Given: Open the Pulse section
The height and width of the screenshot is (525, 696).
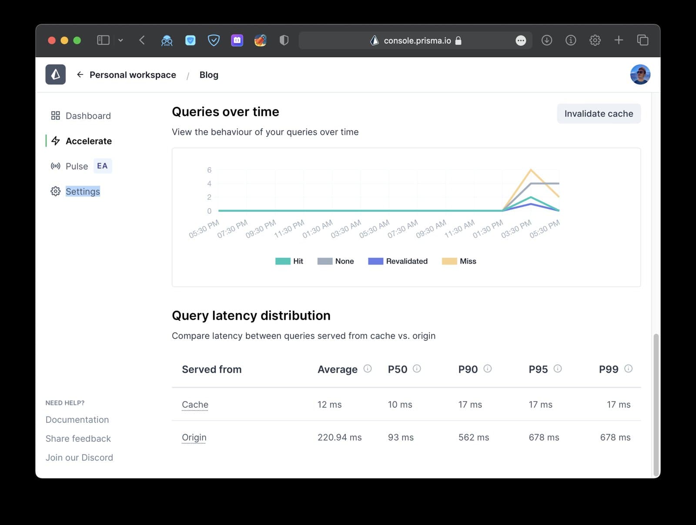Looking at the screenshot, I should [x=77, y=166].
